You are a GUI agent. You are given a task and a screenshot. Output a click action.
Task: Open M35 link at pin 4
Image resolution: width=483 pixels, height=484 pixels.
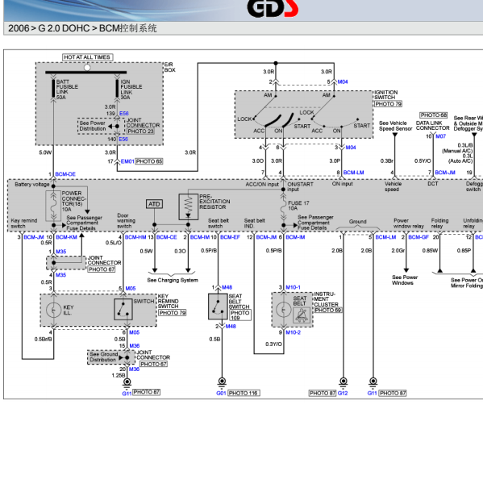(60, 275)
